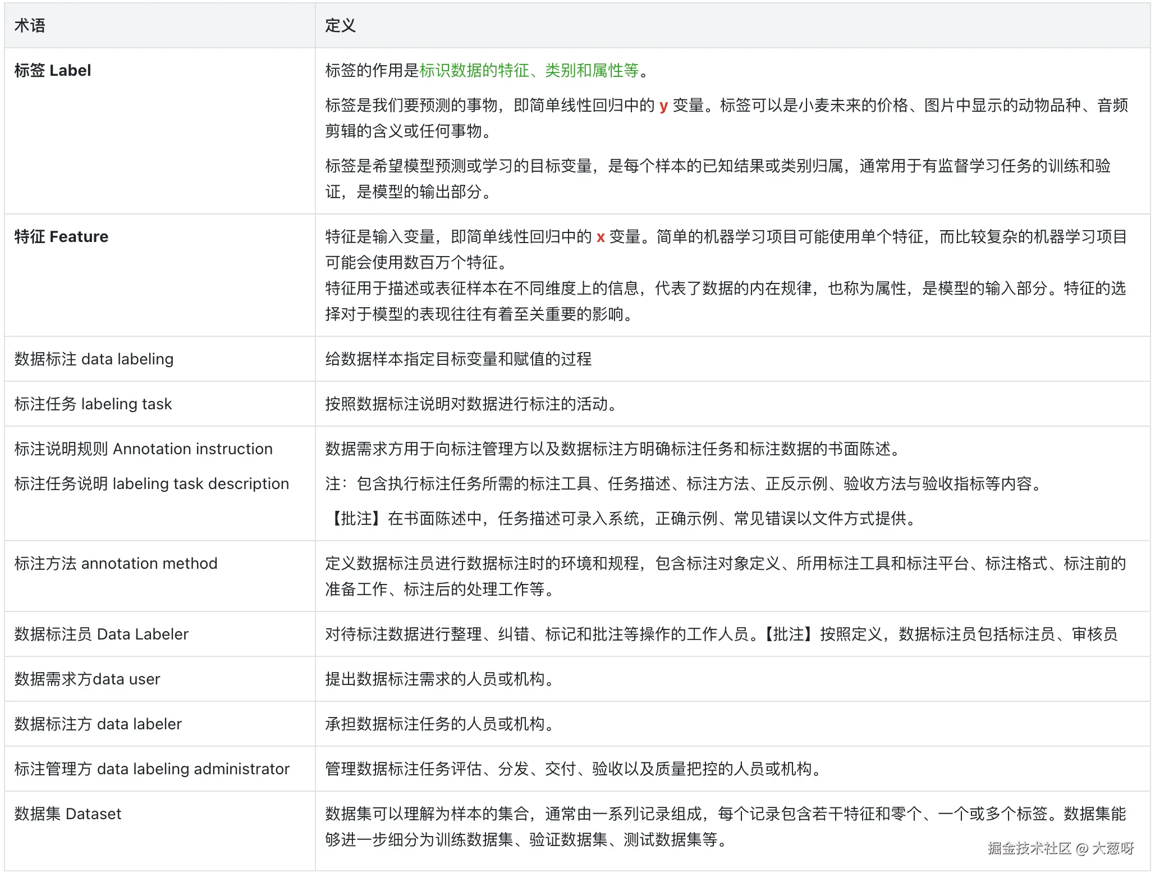
Task: Click the red x variable text
Action: pyautogui.click(x=601, y=237)
